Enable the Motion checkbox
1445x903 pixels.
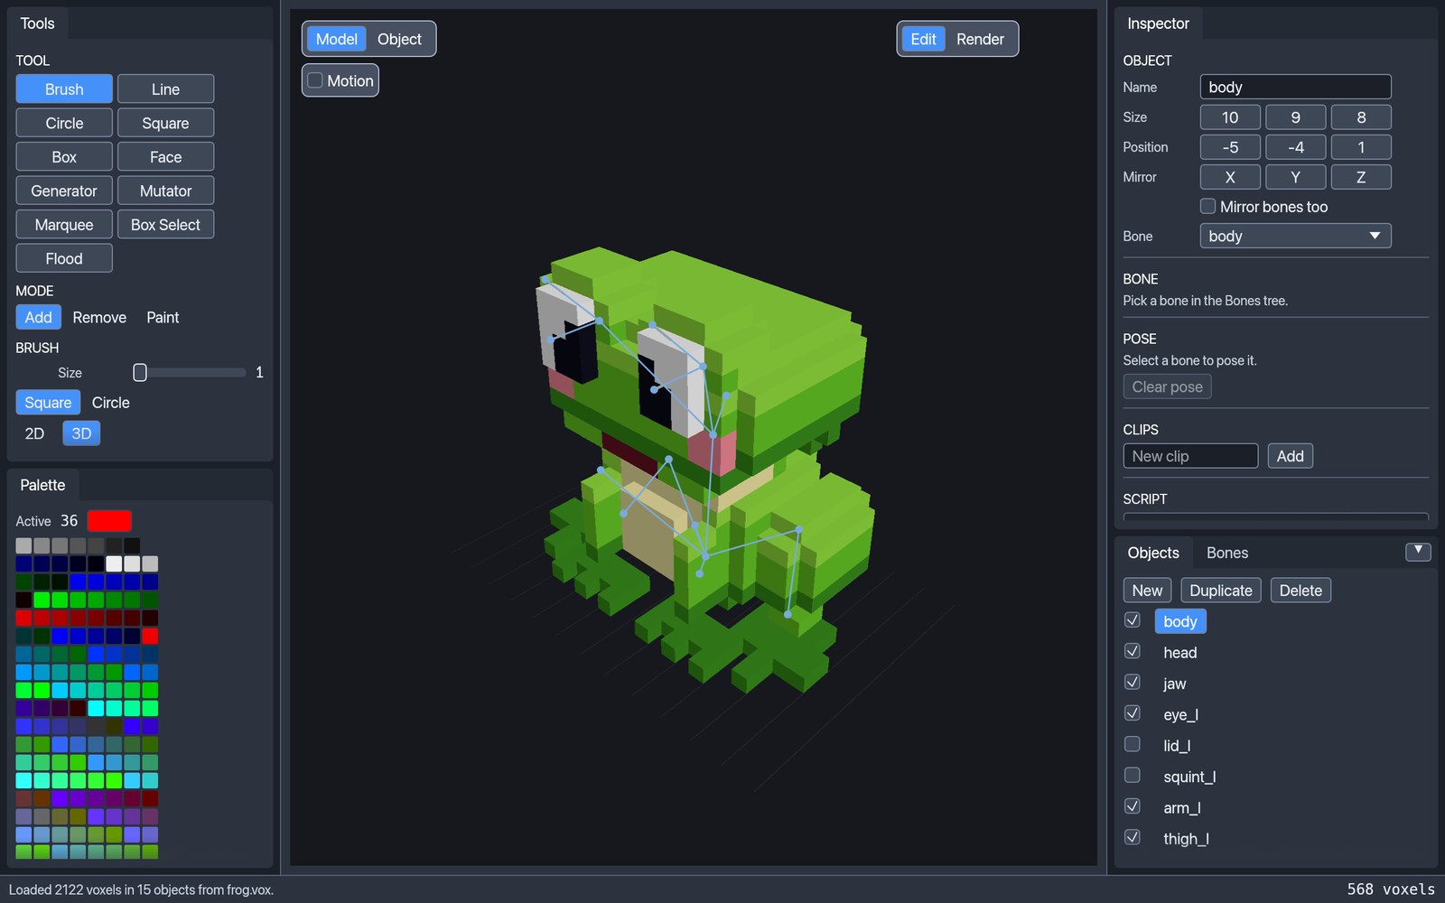coord(315,80)
